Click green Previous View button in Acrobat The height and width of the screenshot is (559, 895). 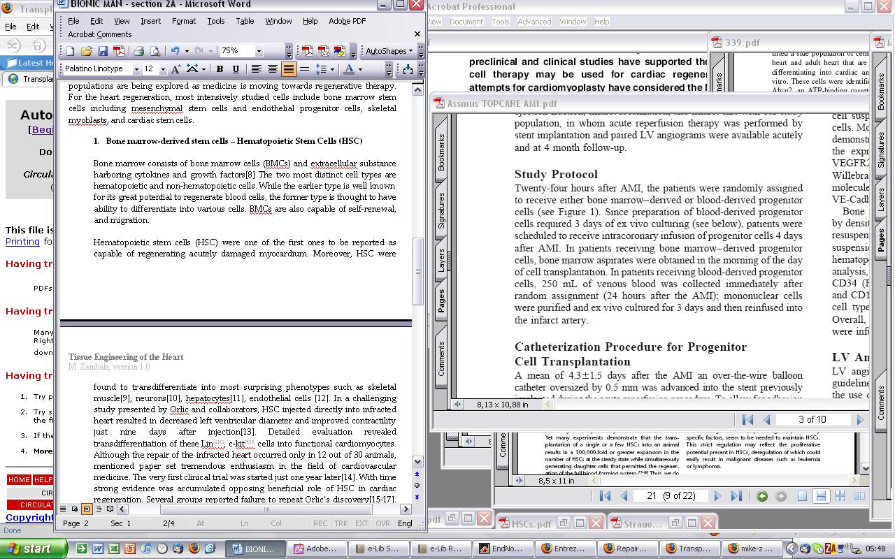762,496
